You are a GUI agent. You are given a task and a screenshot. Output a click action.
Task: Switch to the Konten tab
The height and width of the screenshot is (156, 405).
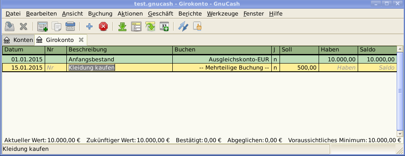[18, 40]
